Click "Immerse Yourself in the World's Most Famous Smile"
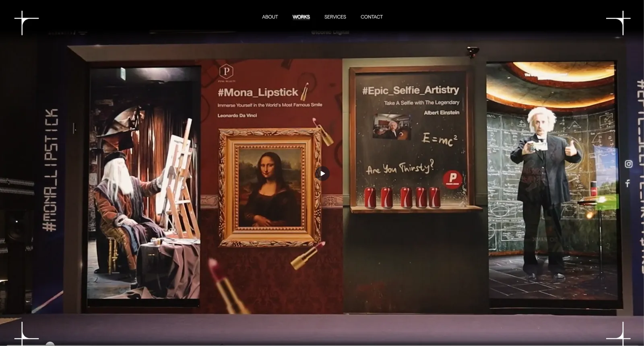Screen dimensions: 644x346 (270, 105)
